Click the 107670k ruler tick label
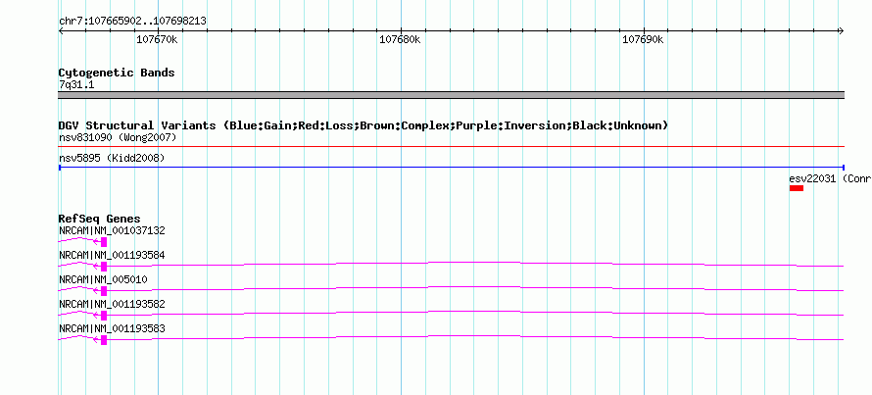Screen dimensions: 872x395 (x=157, y=40)
